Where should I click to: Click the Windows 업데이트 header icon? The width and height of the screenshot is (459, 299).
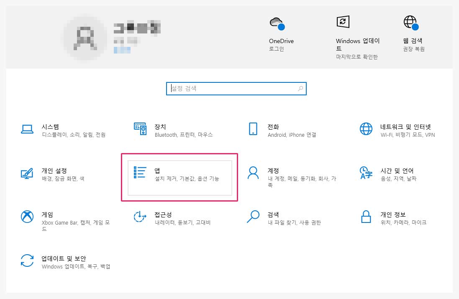tap(343, 22)
